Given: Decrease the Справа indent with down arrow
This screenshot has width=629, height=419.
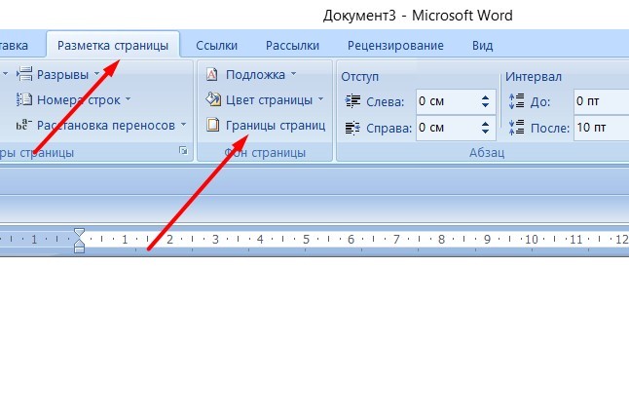Looking at the screenshot, I should coord(485,132).
